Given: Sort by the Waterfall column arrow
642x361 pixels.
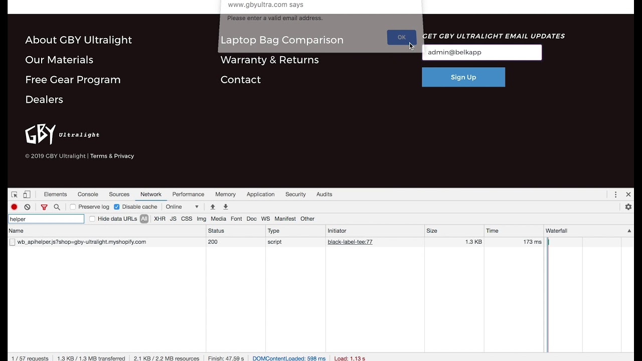Looking at the screenshot, I should 629,231.
